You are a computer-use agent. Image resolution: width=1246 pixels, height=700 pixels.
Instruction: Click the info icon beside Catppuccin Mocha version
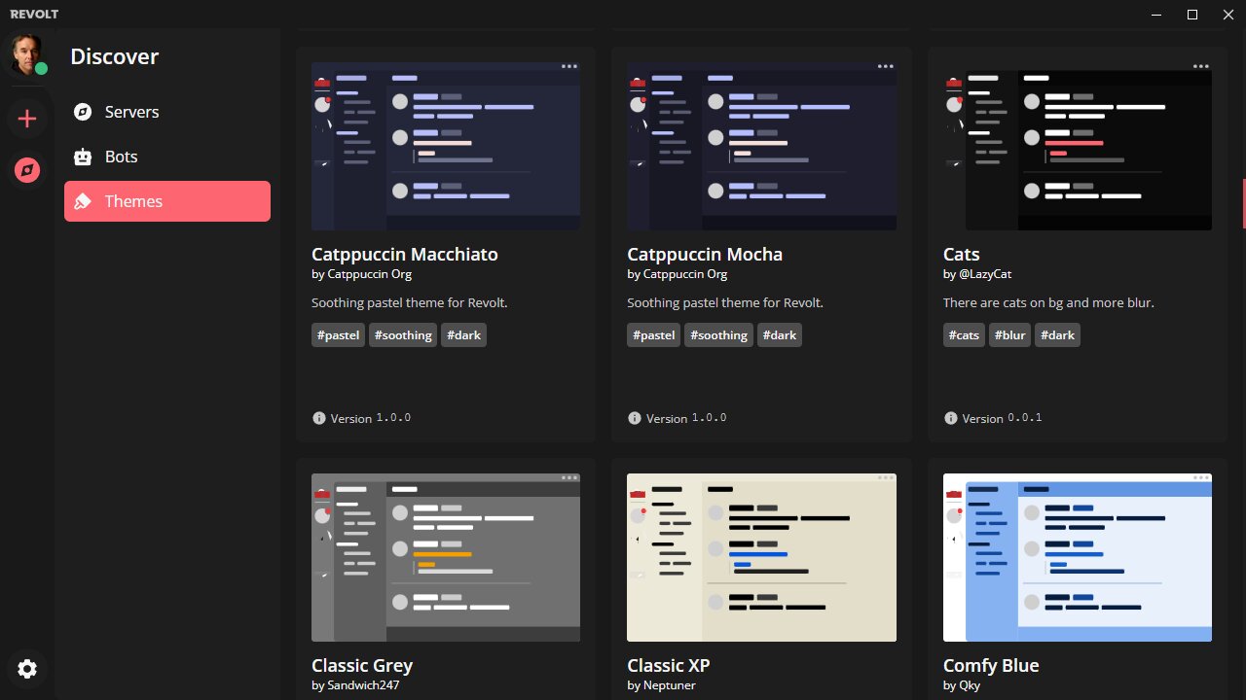[635, 418]
